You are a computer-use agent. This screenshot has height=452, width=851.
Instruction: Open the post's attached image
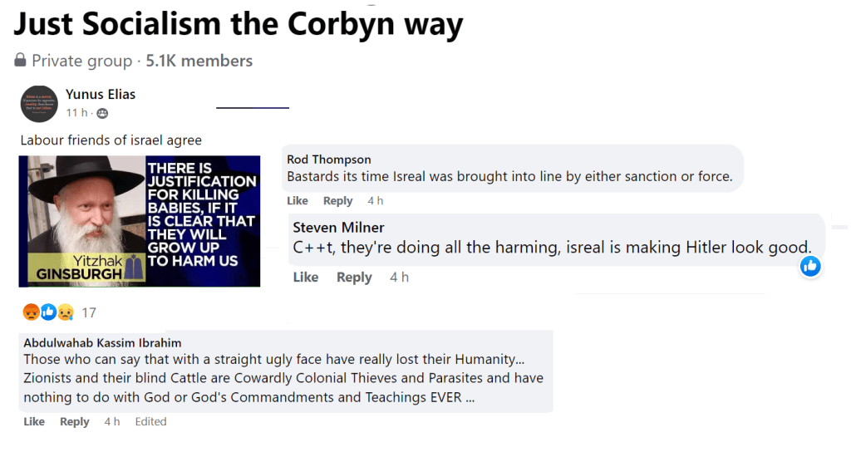[x=140, y=221]
